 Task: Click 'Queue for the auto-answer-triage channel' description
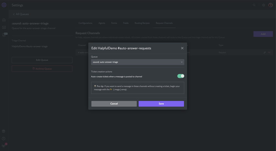(x=34, y=28)
